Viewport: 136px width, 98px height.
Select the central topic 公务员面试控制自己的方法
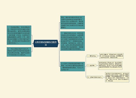click(46, 44)
